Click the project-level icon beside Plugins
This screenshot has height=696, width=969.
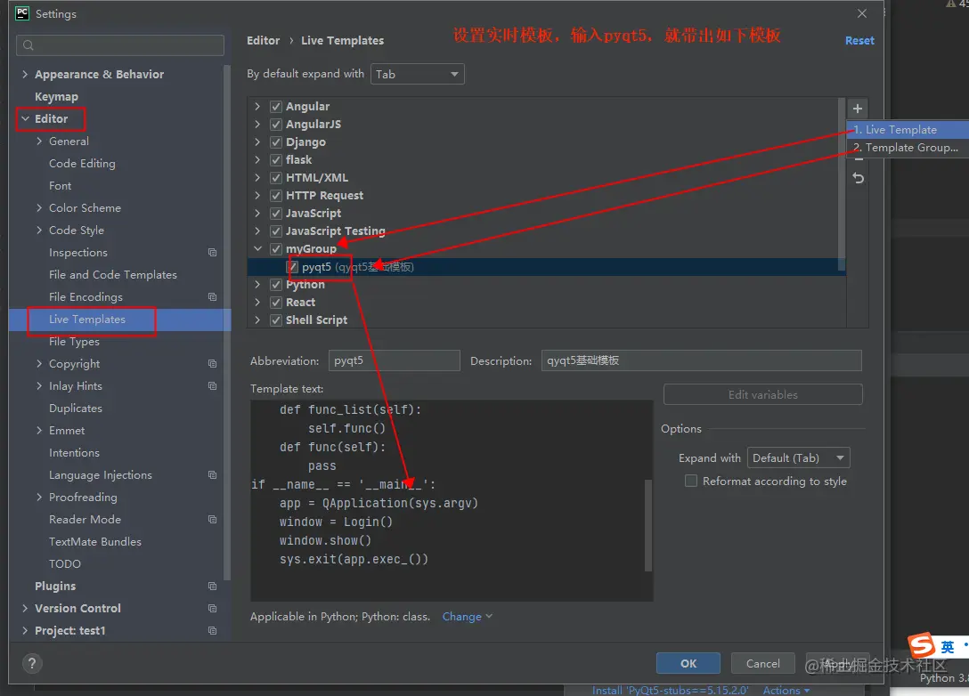click(x=212, y=586)
